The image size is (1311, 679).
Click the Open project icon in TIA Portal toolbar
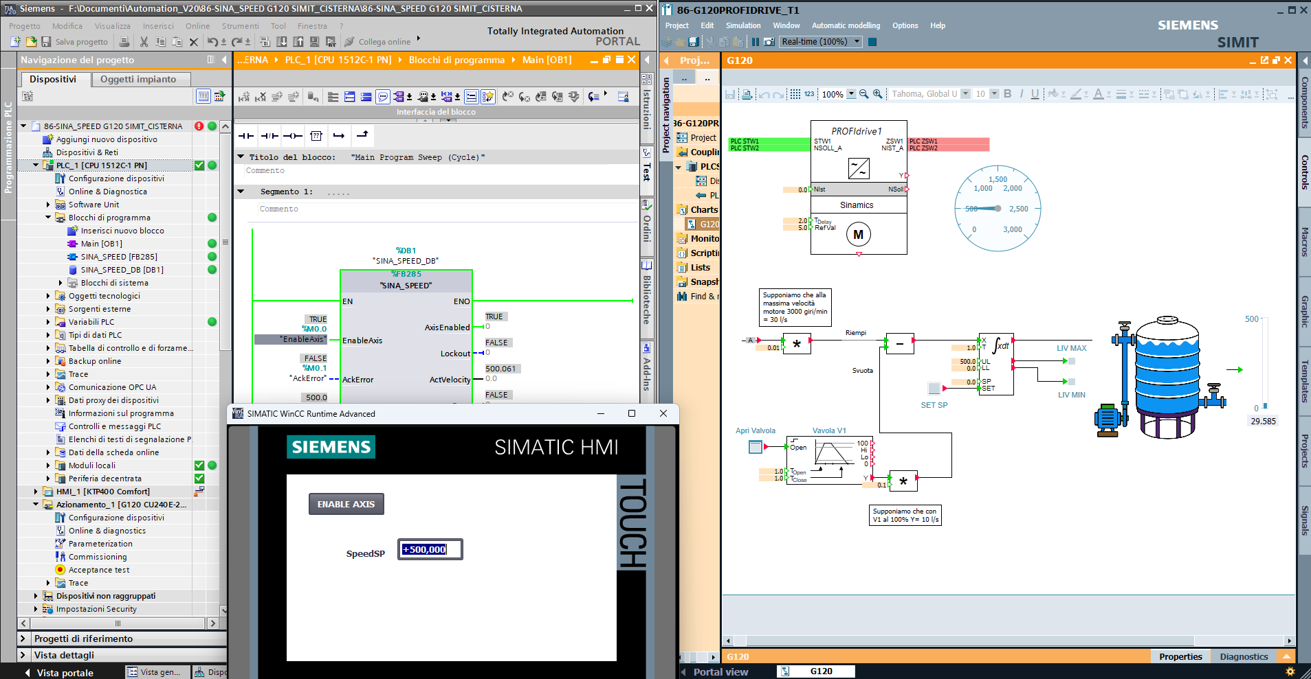[31, 42]
